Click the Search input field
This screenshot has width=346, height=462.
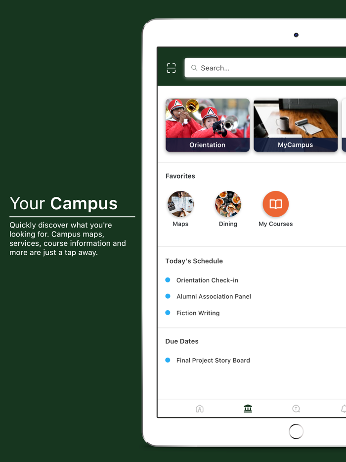click(x=265, y=68)
